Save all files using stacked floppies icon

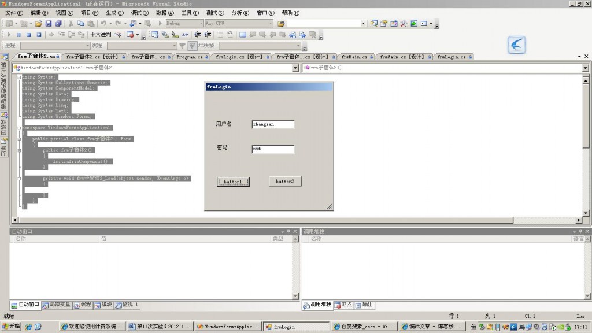[58, 23]
